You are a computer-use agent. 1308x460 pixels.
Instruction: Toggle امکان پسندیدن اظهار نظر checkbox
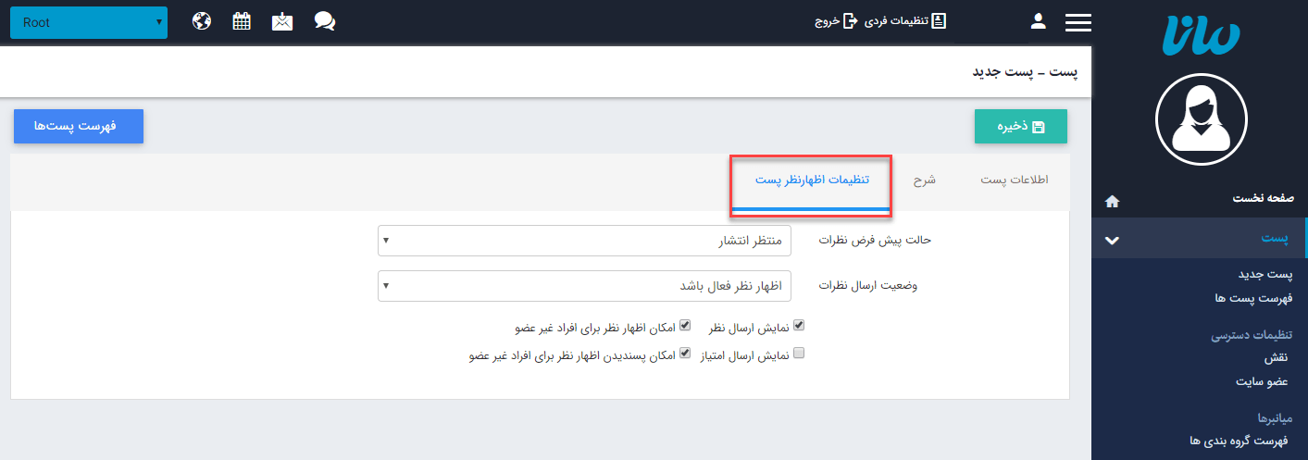(x=685, y=353)
